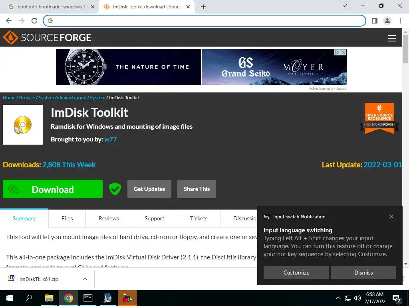Switch to the Discussion tab
The width and height of the screenshot is (409, 306).
pyautogui.click(x=239, y=218)
